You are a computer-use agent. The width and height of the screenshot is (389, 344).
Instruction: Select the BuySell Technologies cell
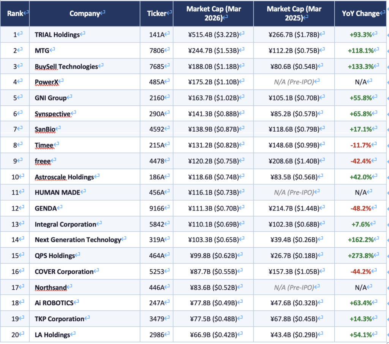[x=66, y=66]
